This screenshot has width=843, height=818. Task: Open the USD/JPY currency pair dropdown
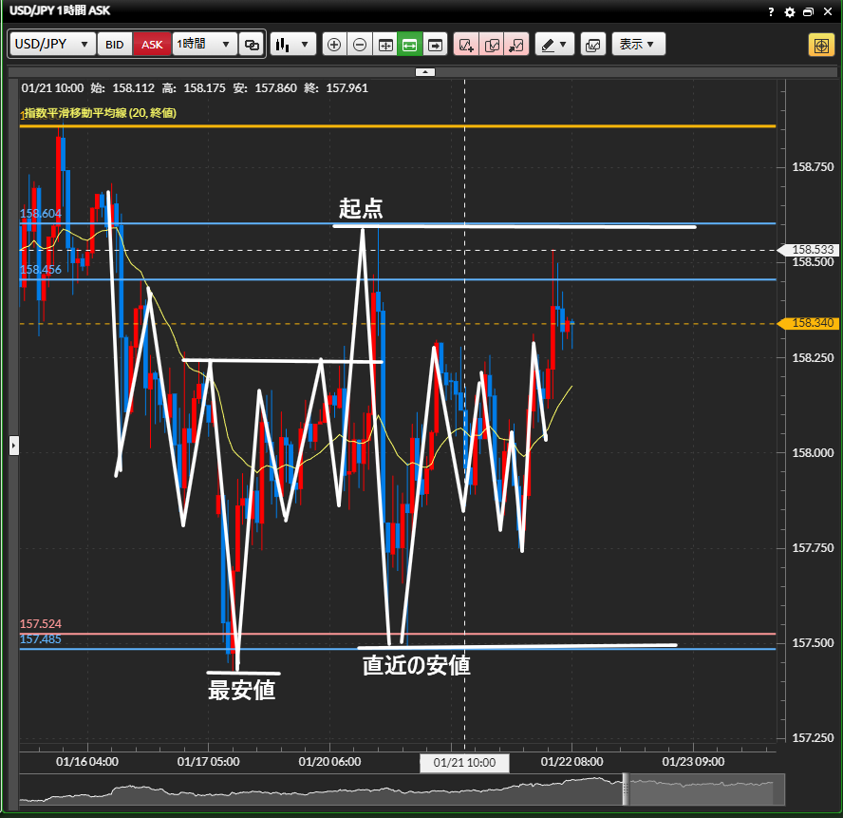53,45
